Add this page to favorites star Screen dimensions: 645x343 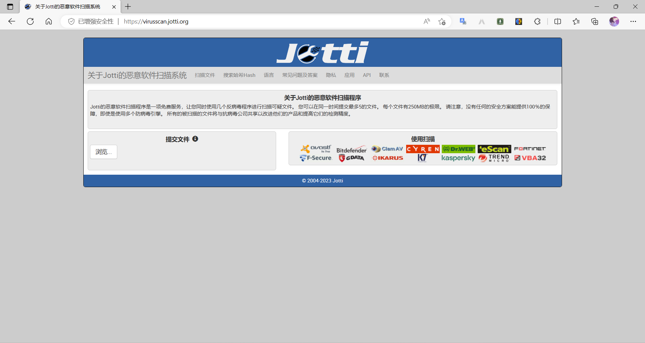pos(442,22)
